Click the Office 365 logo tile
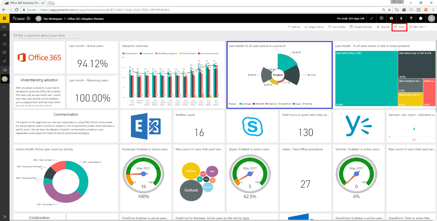 coord(39,58)
